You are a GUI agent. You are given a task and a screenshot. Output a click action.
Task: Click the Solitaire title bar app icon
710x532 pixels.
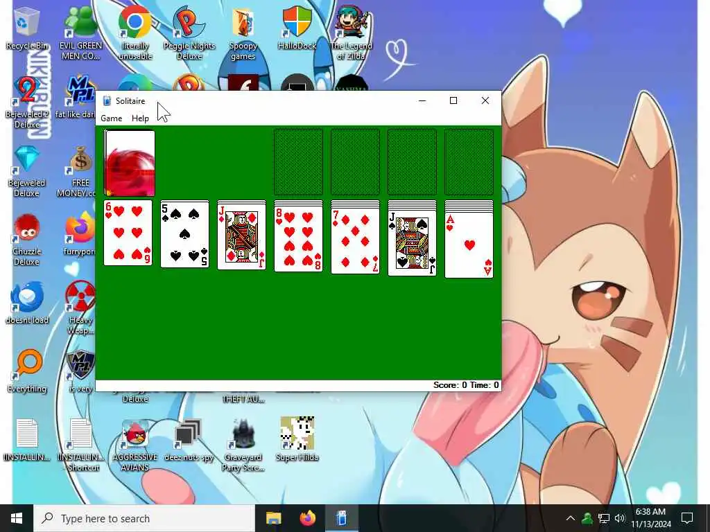tap(107, 101)
